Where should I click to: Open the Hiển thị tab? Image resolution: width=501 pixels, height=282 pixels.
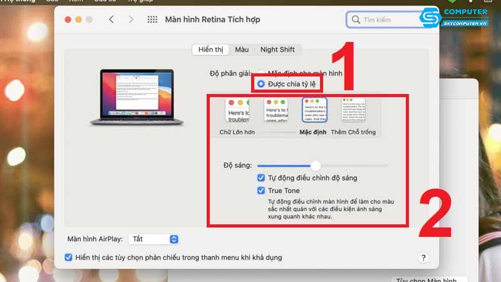[210, 50]
